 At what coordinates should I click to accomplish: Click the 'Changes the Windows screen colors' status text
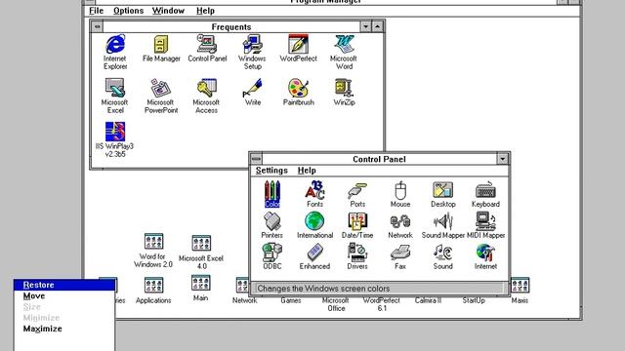click(323, 289)
